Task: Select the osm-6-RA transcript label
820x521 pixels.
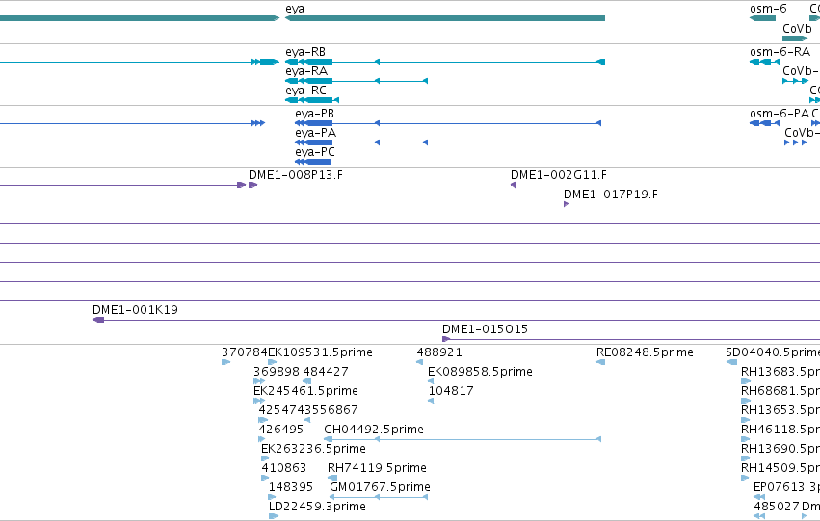Action: [x=780, y=52]
